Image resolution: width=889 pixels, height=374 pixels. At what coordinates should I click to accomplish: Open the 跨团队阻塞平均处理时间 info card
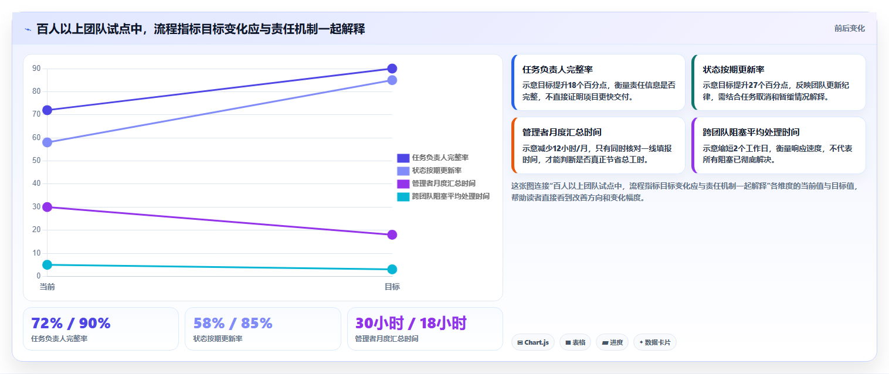pos(779,145)
